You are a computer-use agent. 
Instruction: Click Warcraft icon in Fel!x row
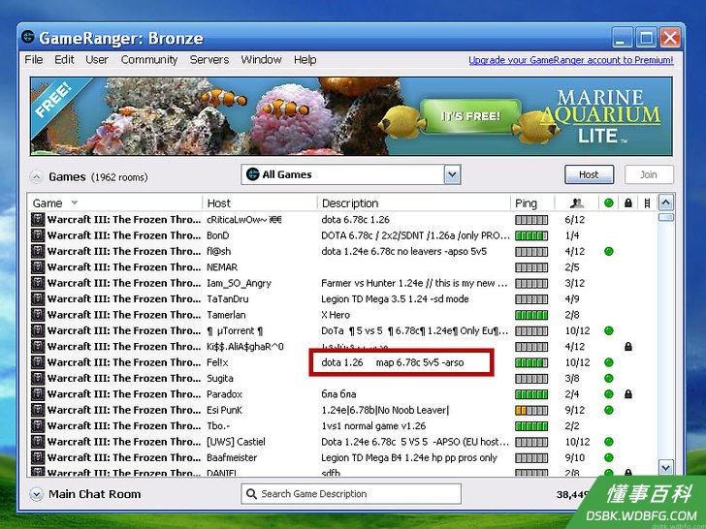(38, 362)
